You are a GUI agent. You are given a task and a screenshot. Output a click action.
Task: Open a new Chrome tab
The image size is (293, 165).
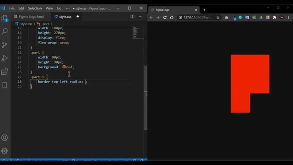point(204,10)
